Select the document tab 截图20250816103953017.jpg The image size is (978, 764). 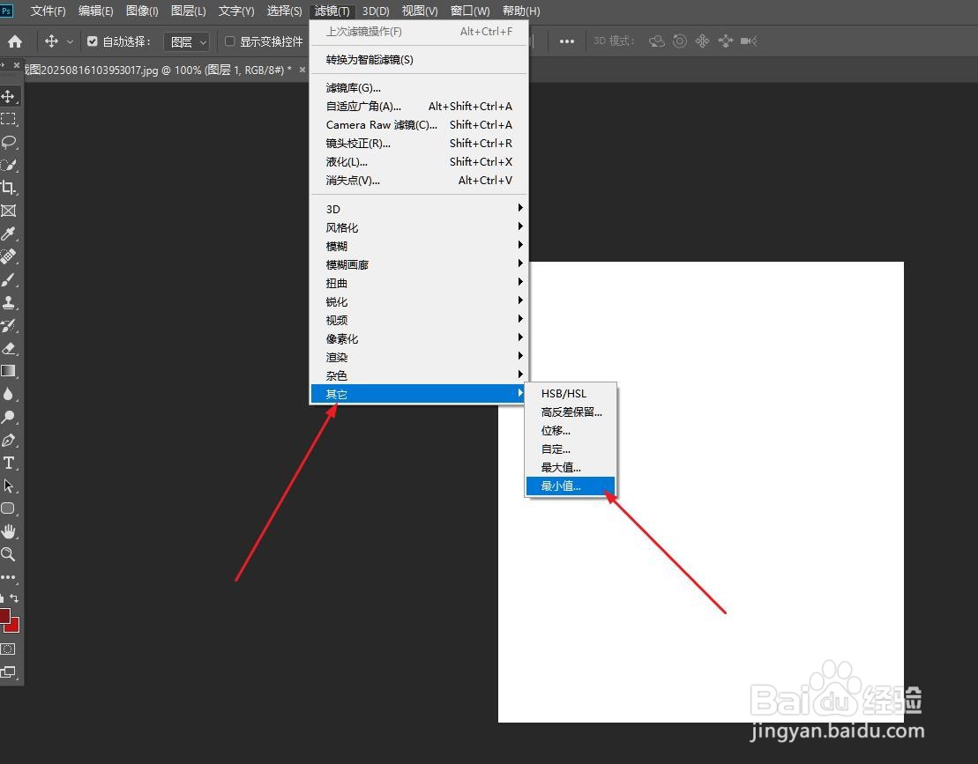158,70
